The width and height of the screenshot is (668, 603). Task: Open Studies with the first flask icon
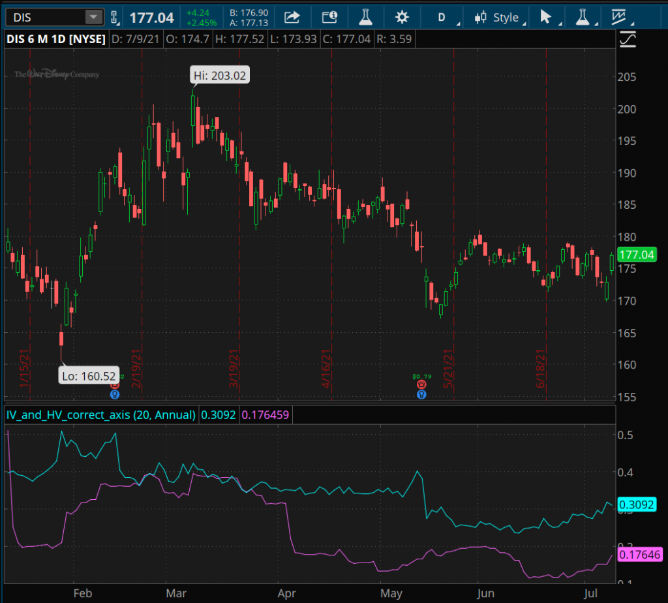click(365, 18)
